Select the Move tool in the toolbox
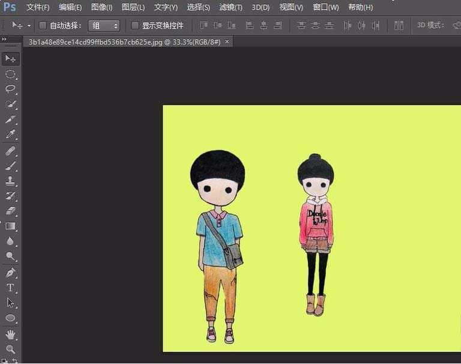Image resolution: width=461 pixels, height=364 pixels. point(11,59)
